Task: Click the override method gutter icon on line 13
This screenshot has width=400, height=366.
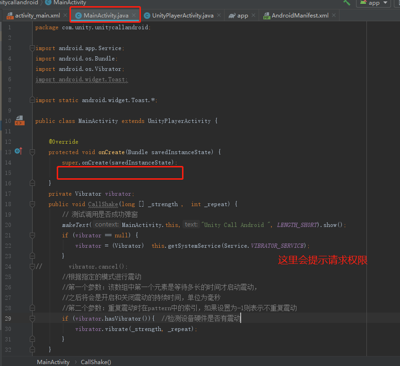Action: 18,151
